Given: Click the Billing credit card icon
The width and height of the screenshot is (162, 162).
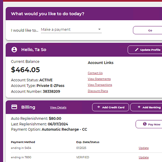Looking at the screenshot, I should coord(14,107).
